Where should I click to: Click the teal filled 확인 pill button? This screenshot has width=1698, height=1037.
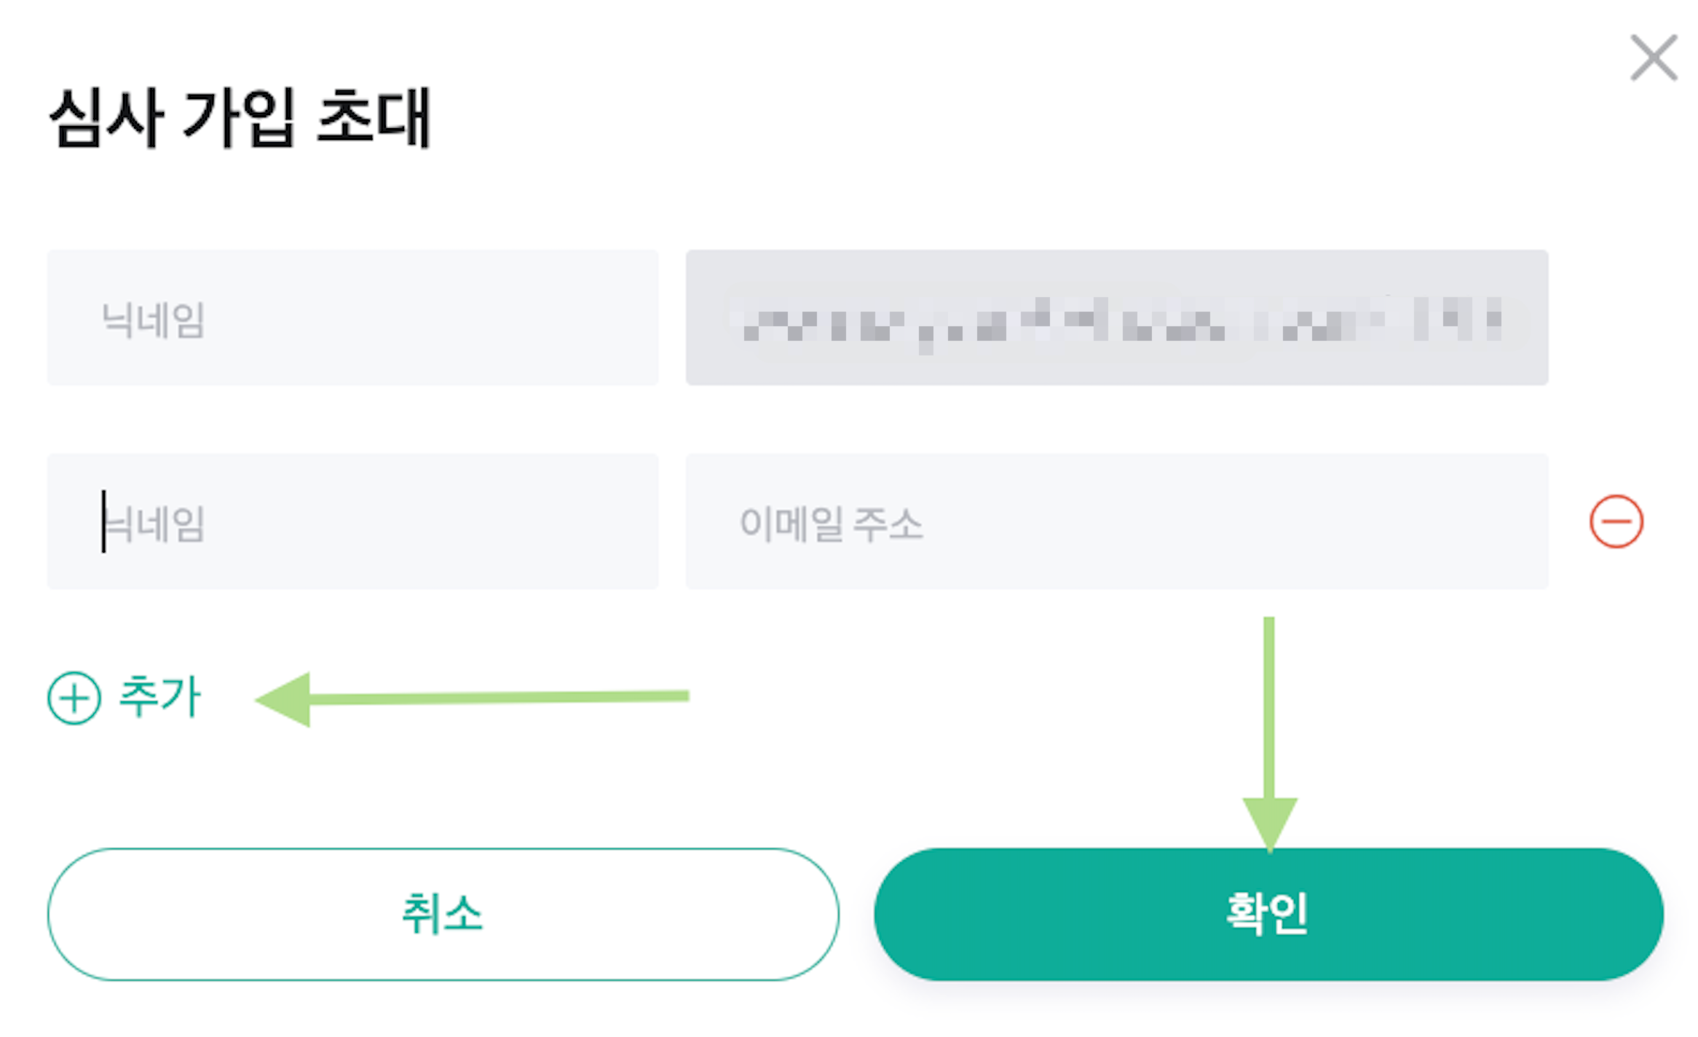(1268, 914)
